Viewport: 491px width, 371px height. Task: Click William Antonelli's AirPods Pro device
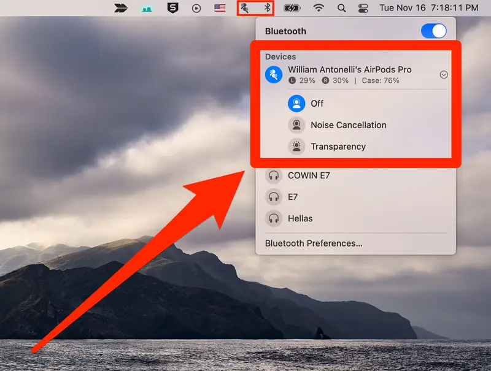click(x=349, y=70)
